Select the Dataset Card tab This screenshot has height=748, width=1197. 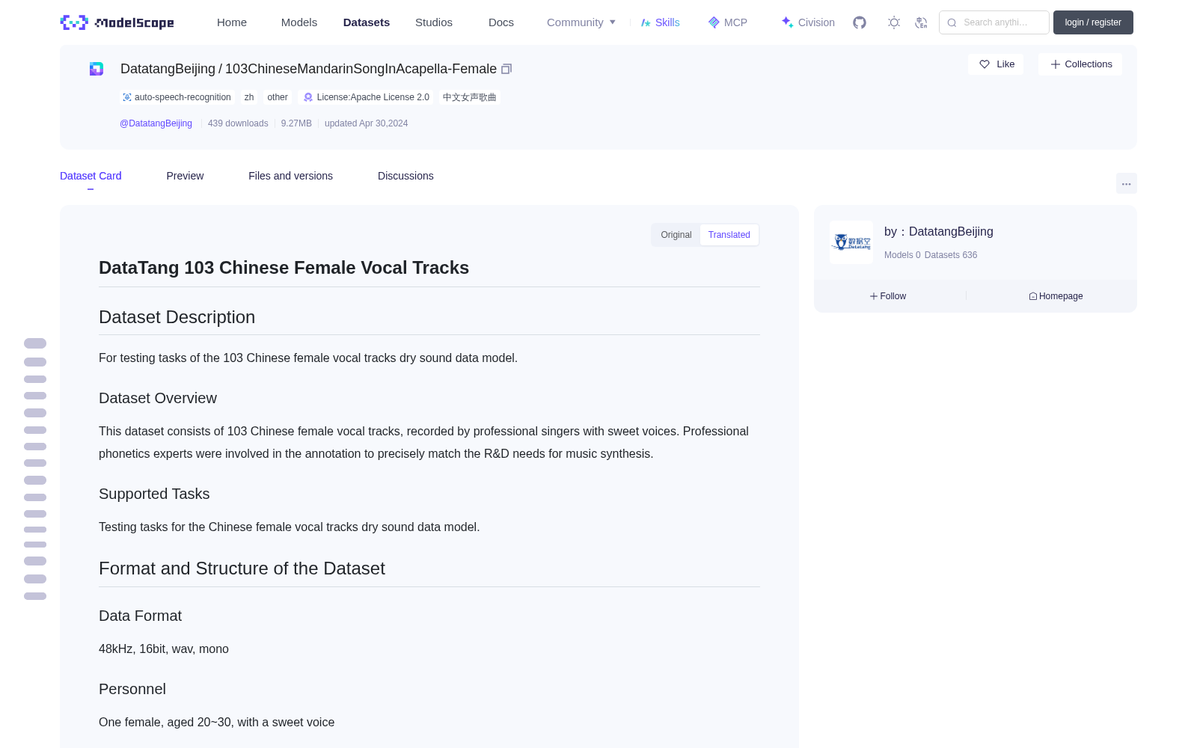point(91,176)
